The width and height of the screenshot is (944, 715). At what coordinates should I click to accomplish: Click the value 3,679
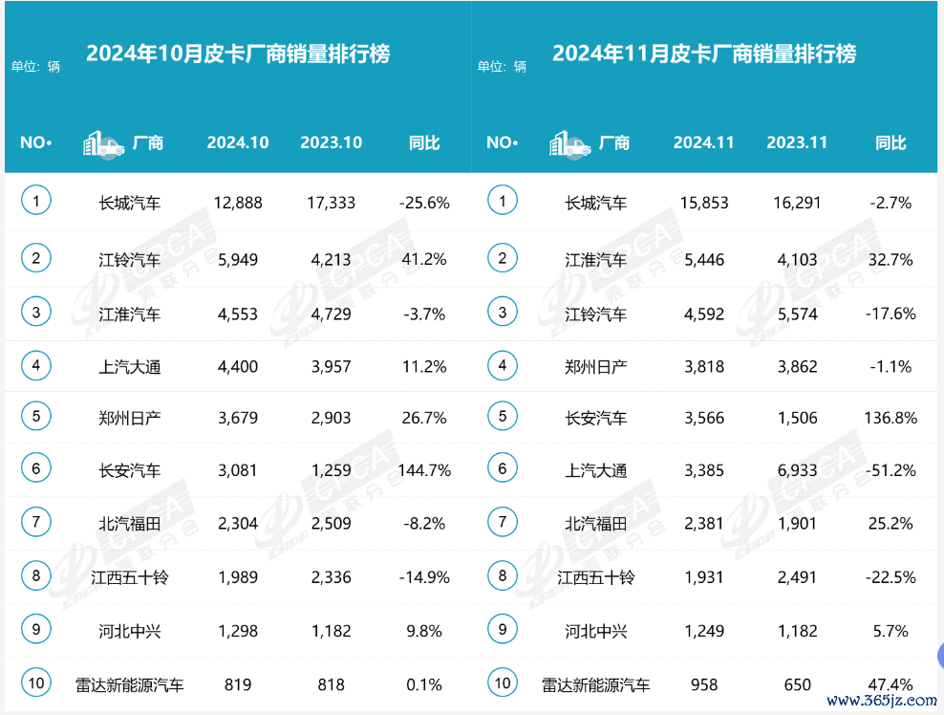pyautogui.click(x=238, y=418)
